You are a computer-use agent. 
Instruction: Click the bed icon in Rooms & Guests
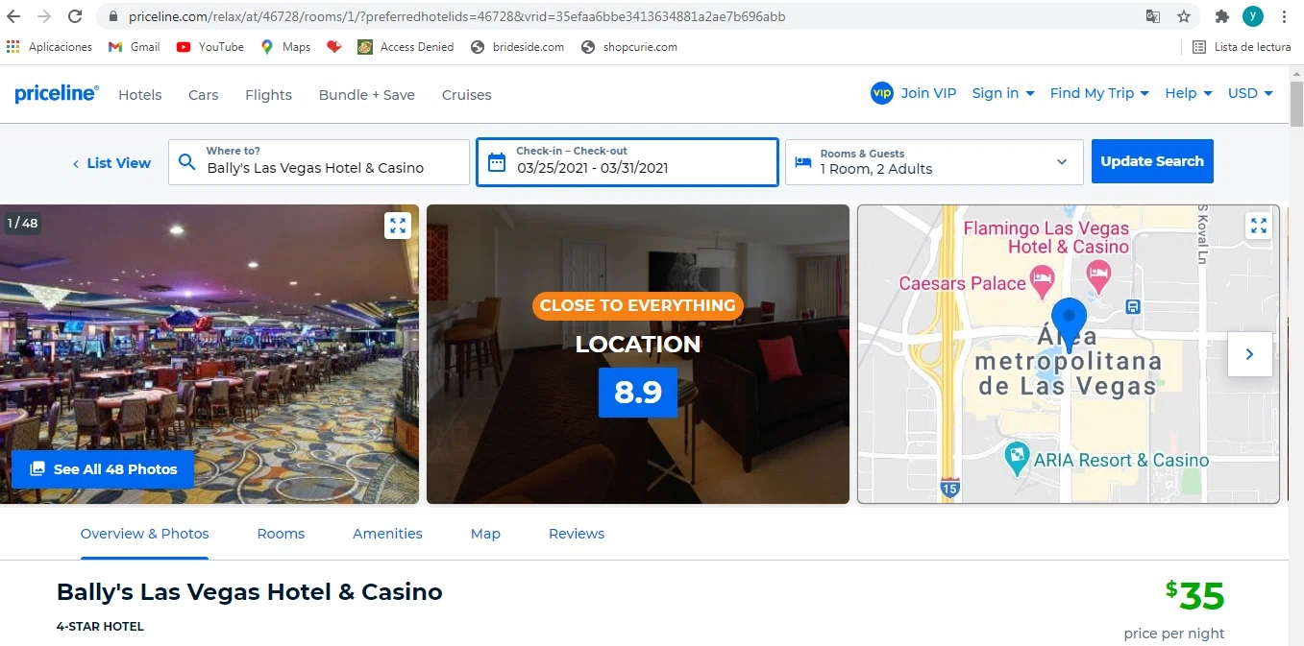[803, 162]
